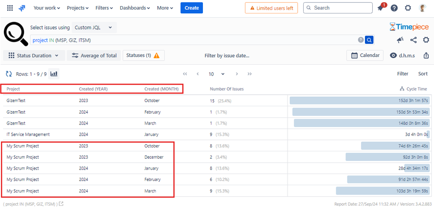Select the IT Service Management row
Screen dimensions: 434x209
coord(217,134)
